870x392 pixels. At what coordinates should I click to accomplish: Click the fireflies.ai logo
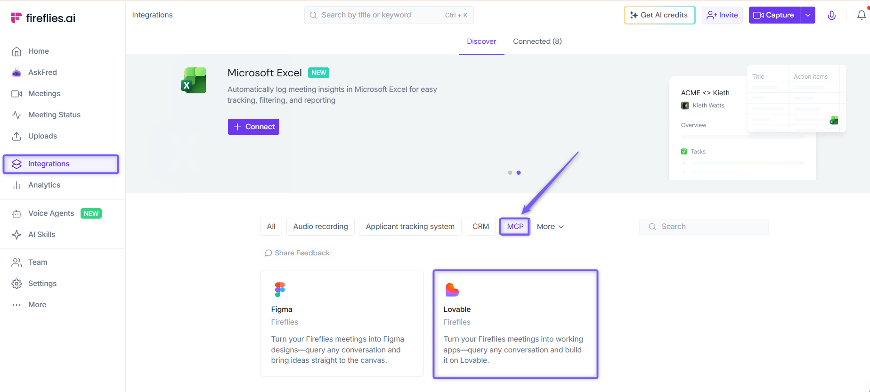43,18
